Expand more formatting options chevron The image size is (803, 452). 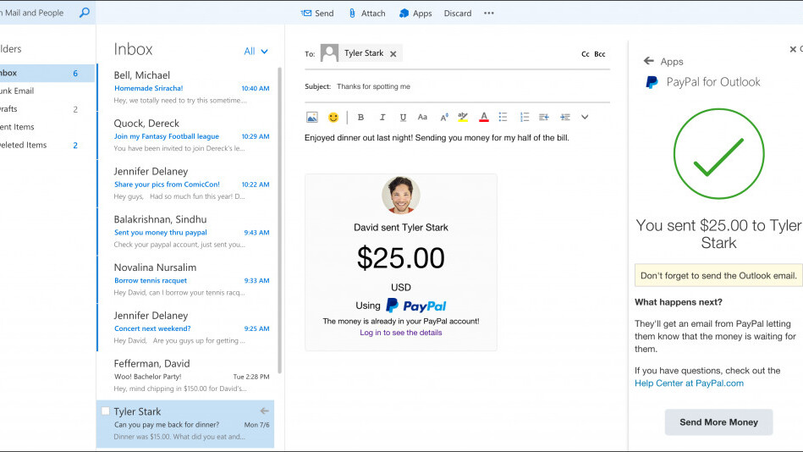(585, 117)
